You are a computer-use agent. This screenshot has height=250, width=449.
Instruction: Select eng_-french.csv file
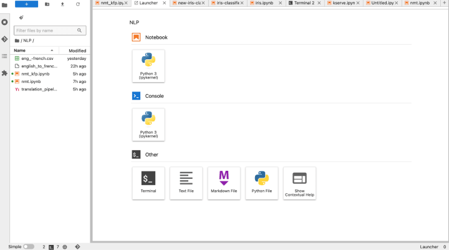[x=50, y=59]
